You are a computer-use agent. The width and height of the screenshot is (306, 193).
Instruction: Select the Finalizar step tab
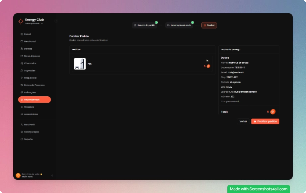tap(209, 25)
